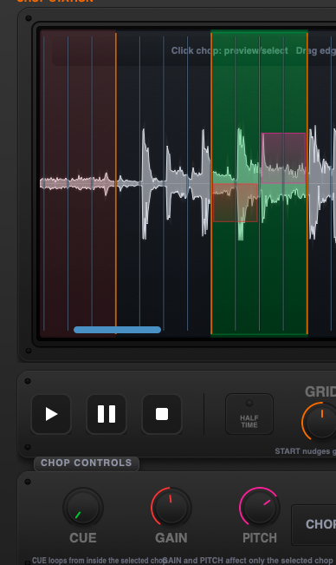
Task: Start playback with the Play button
Action: pyautogui.click(x=51, y=414)
